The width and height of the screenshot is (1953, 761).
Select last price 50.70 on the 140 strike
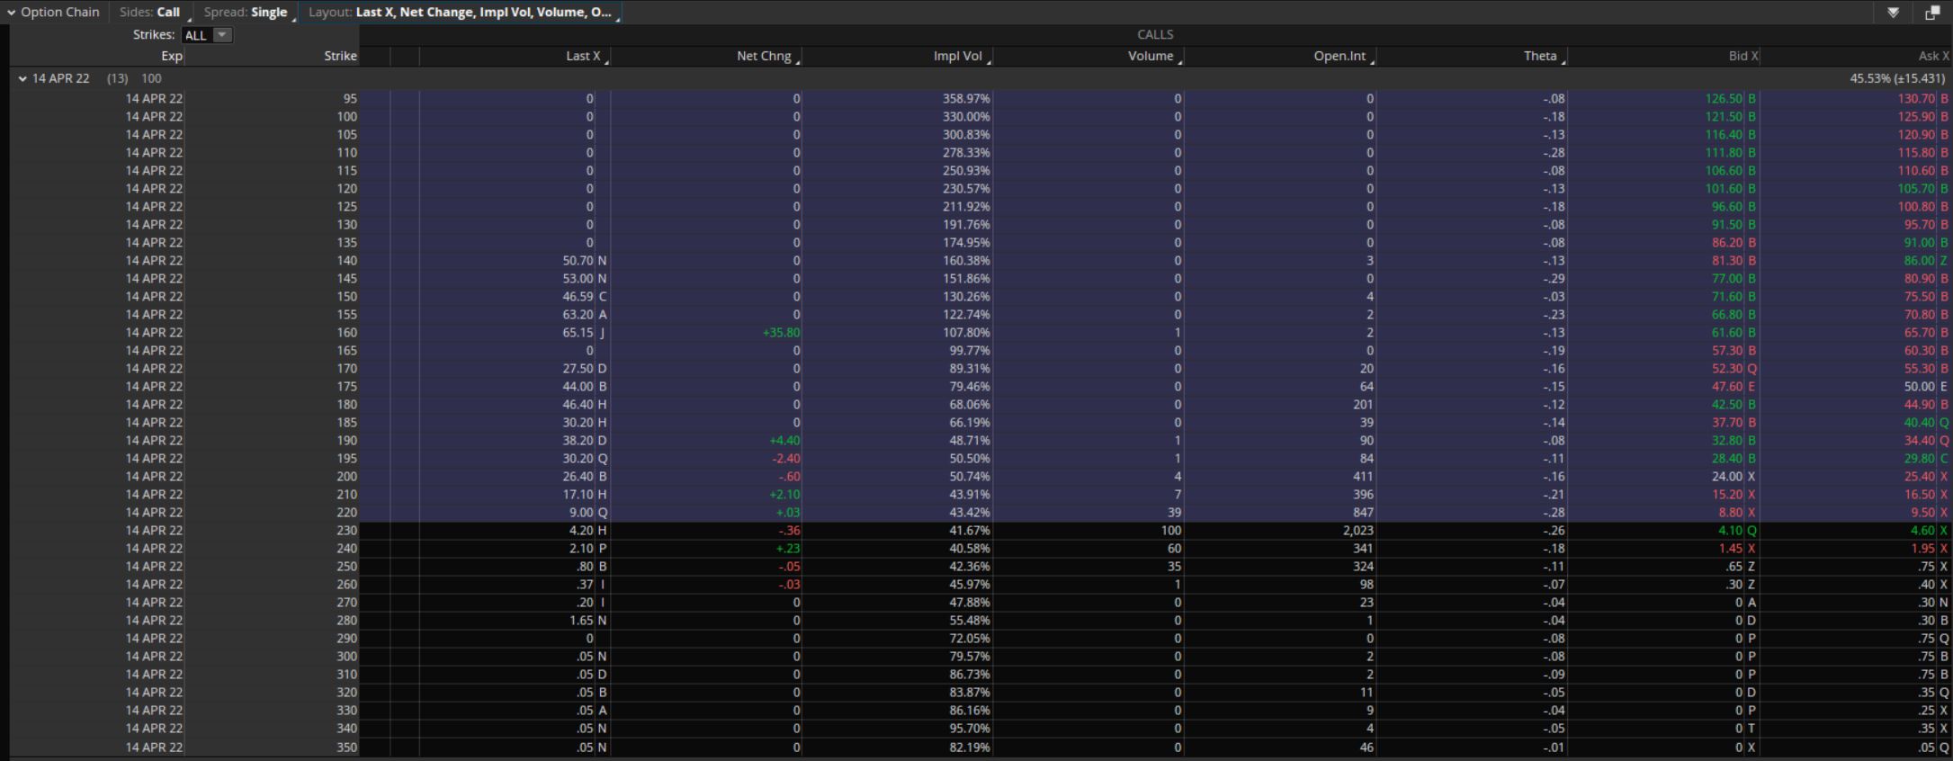(578, 261)
